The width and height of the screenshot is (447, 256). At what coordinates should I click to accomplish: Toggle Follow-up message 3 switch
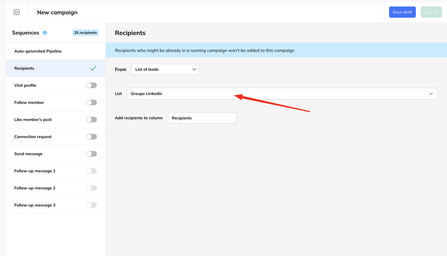(91, 205)
